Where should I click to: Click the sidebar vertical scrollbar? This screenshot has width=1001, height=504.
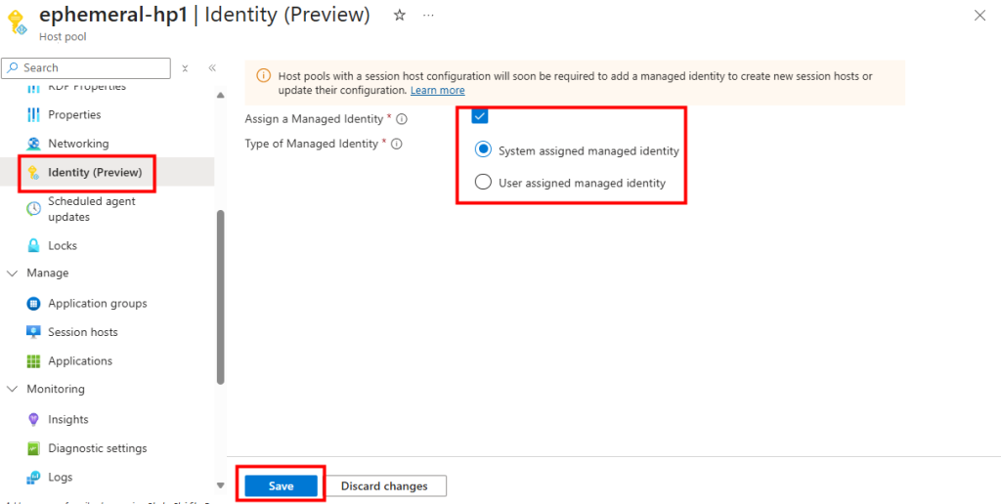[221, 293]
